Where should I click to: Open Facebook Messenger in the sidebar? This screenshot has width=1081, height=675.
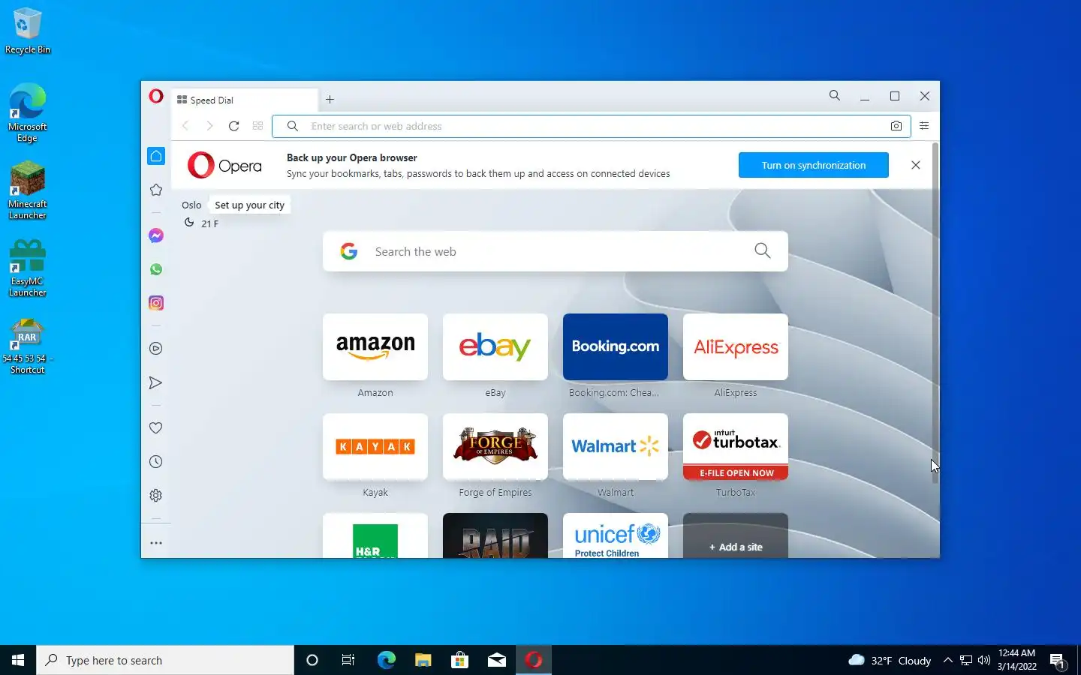[156, 235]
